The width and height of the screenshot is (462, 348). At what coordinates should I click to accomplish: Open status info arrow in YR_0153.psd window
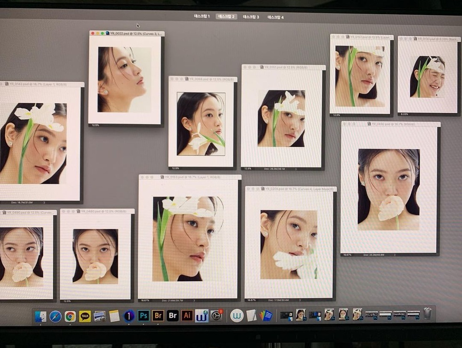[194, 301]
